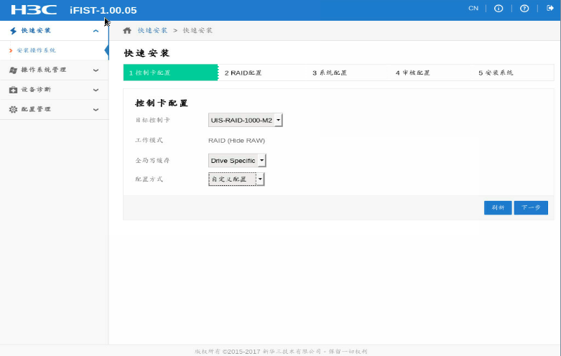Click the 设备诊断 toolbox icon
The height and width of the screenshot is (356, 561).
(x=13, y=90)
